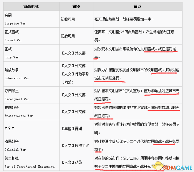Click the 殖民战争 row description text
Screen dimensions: 194x172
tap(137, 145)
